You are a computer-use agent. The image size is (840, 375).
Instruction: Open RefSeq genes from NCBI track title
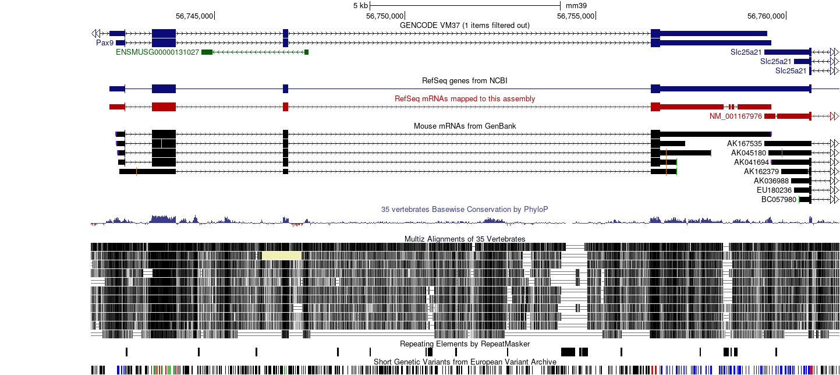[x=465, y=80]
